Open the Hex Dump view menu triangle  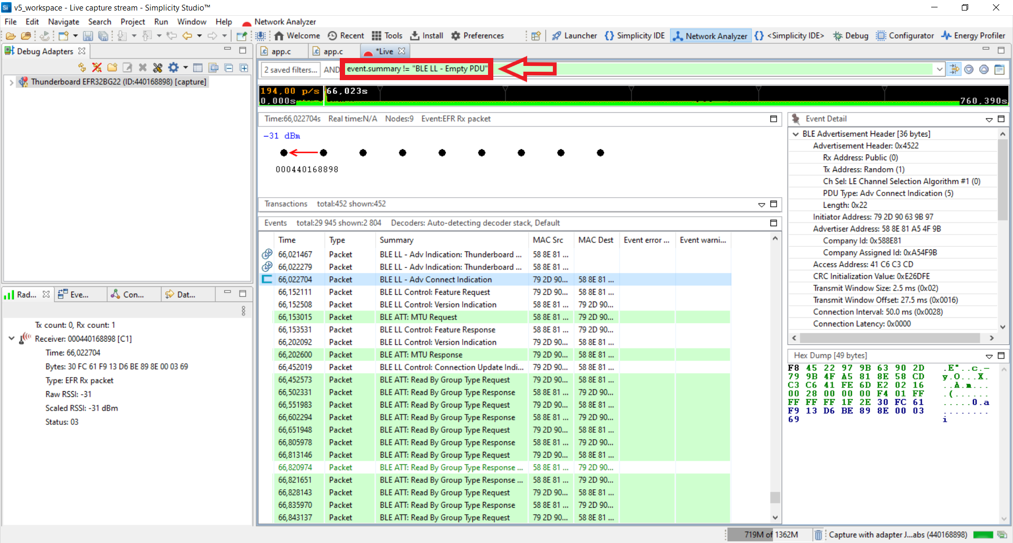[x=989, y=356]
